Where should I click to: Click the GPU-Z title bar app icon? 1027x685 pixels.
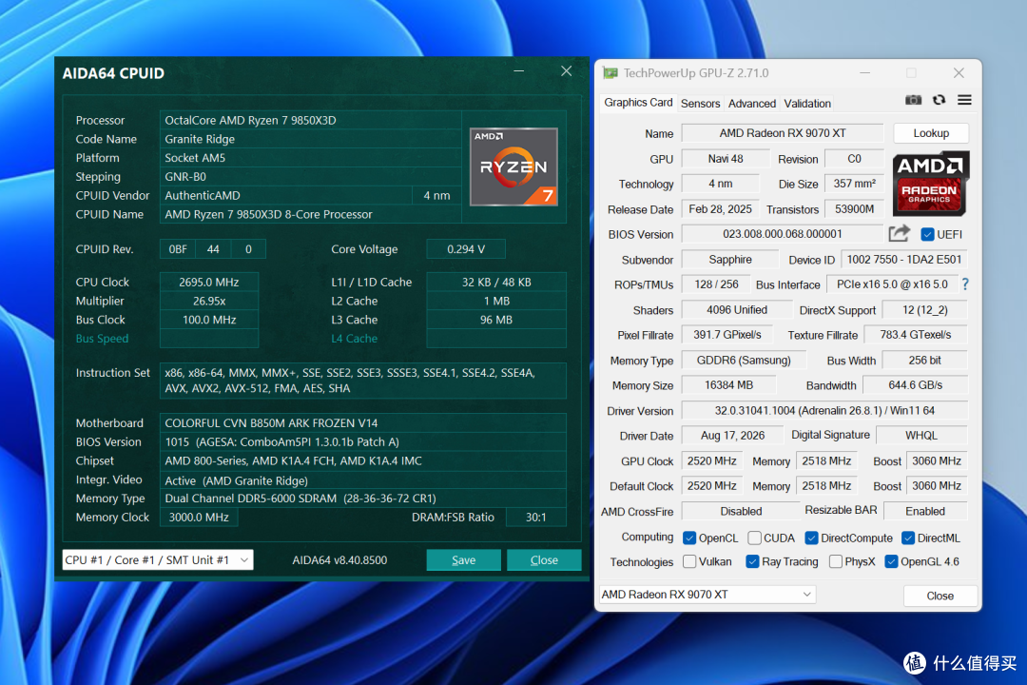610,72
